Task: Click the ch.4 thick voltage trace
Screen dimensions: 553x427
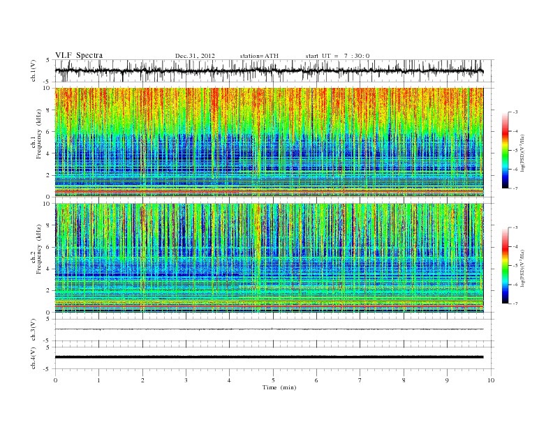Action: (x=269, y=357)
